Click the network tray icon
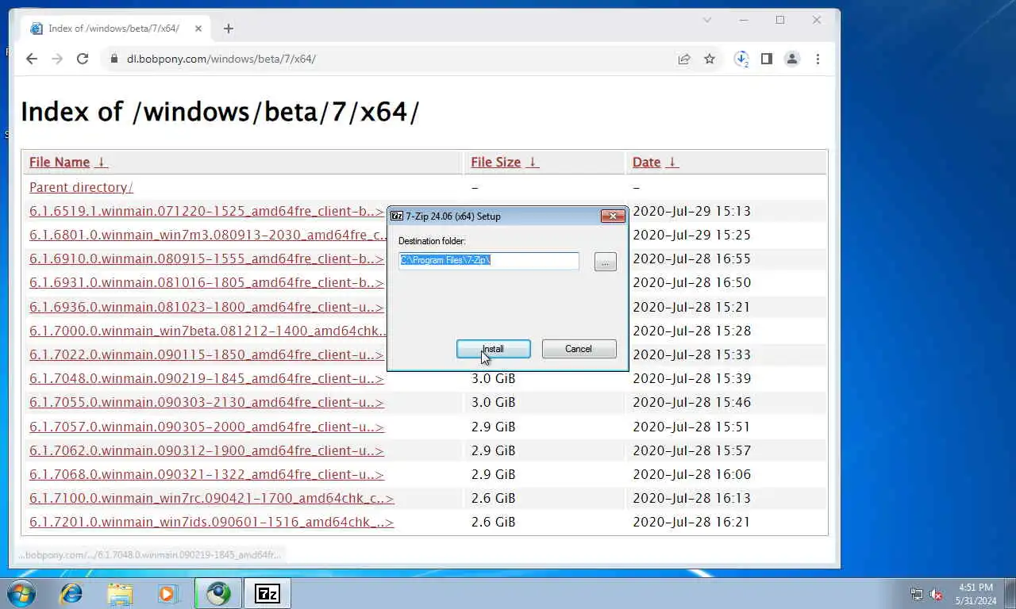 917,594
